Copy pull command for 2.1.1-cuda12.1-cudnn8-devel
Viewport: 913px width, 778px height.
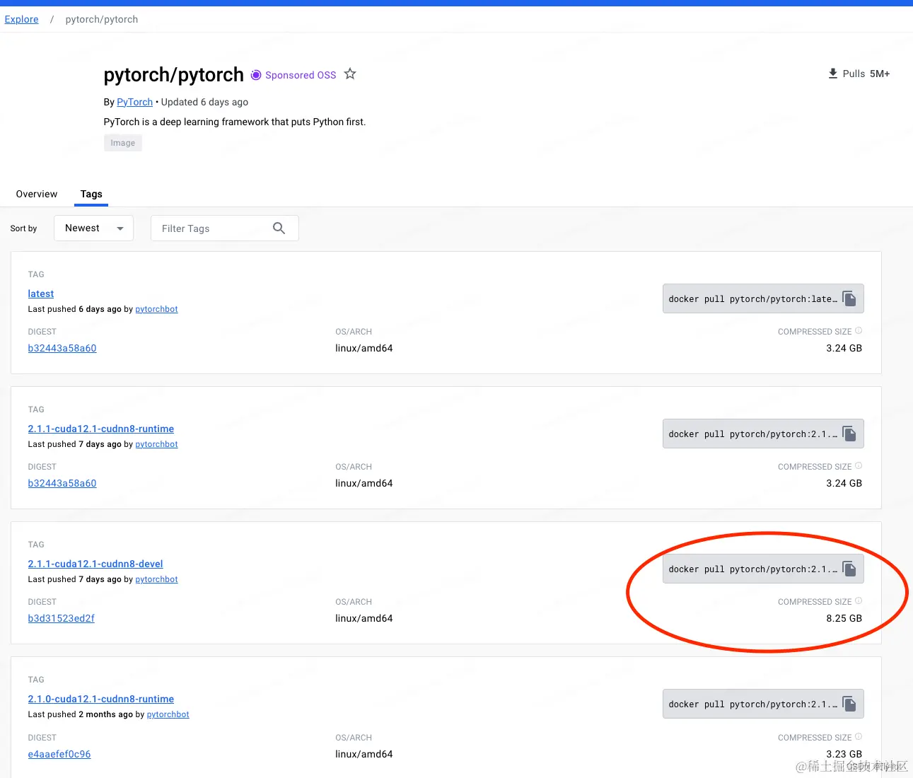pyautogui.click(x=849, y=569)
